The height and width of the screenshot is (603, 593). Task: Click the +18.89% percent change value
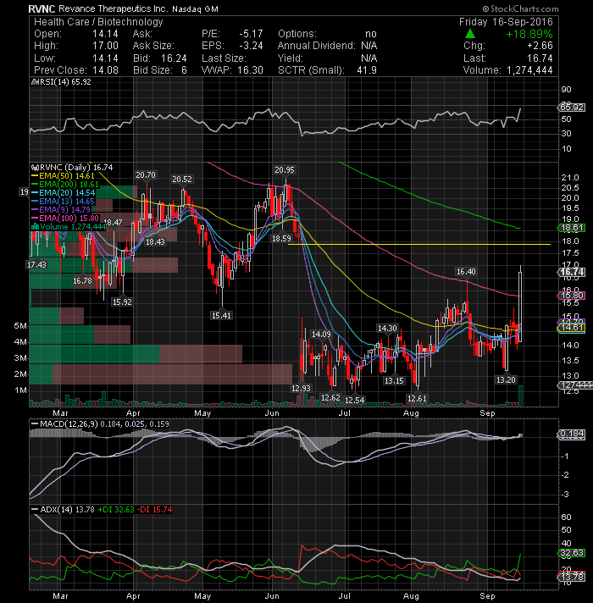529,34
